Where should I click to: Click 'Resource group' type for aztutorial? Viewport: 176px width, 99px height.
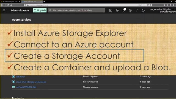click(x=90, y=76)
